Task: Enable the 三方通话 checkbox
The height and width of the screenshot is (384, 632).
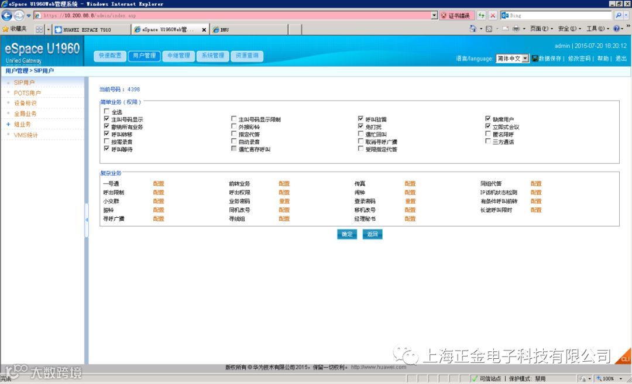Action: tap(487, 141)
